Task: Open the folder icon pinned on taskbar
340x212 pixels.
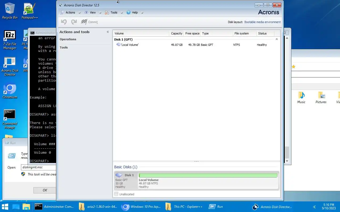Action: point(26,206)
